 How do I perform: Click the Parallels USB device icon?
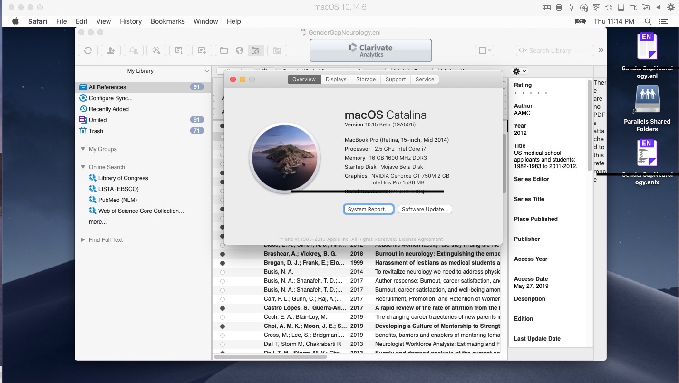[x=571, y=8]
